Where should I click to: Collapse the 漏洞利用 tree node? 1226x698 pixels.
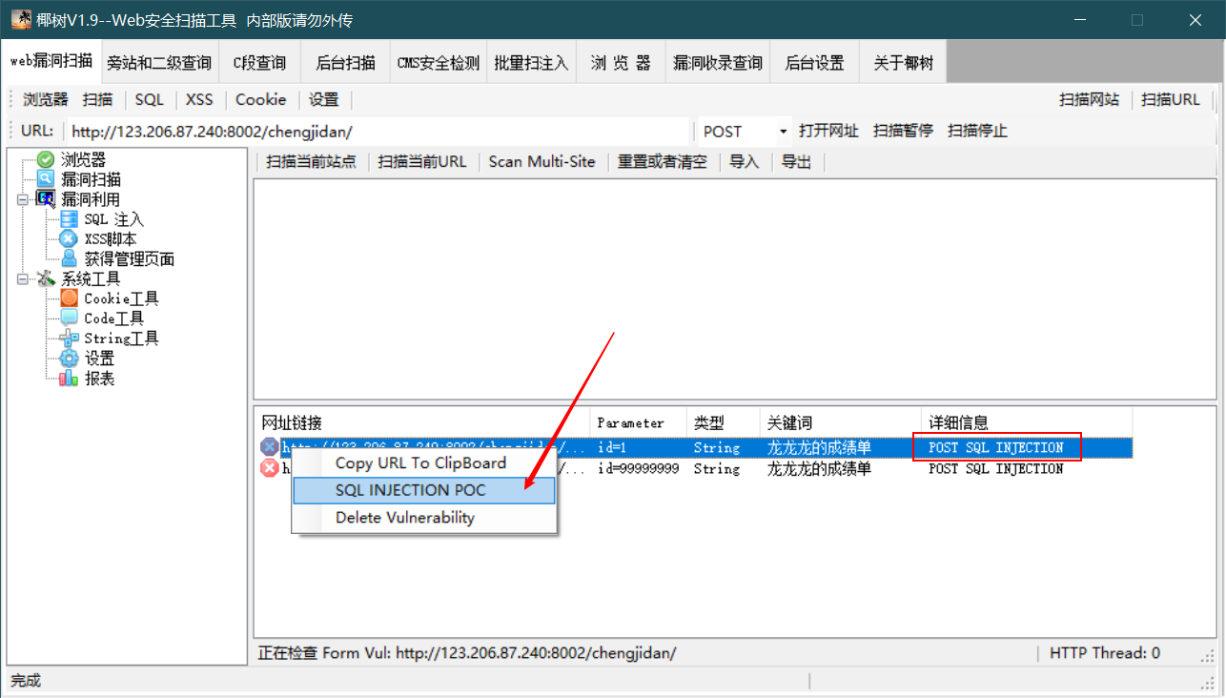[x=22, y=199]
